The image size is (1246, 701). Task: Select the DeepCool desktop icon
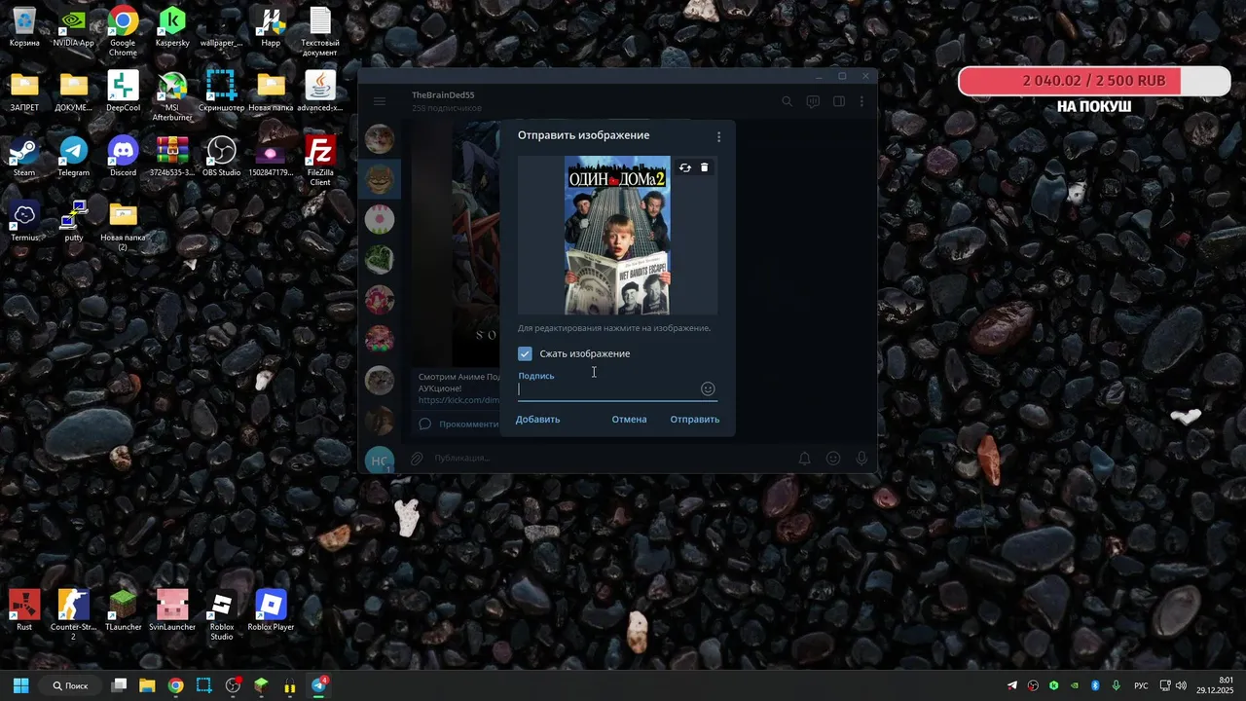point(123,92)
